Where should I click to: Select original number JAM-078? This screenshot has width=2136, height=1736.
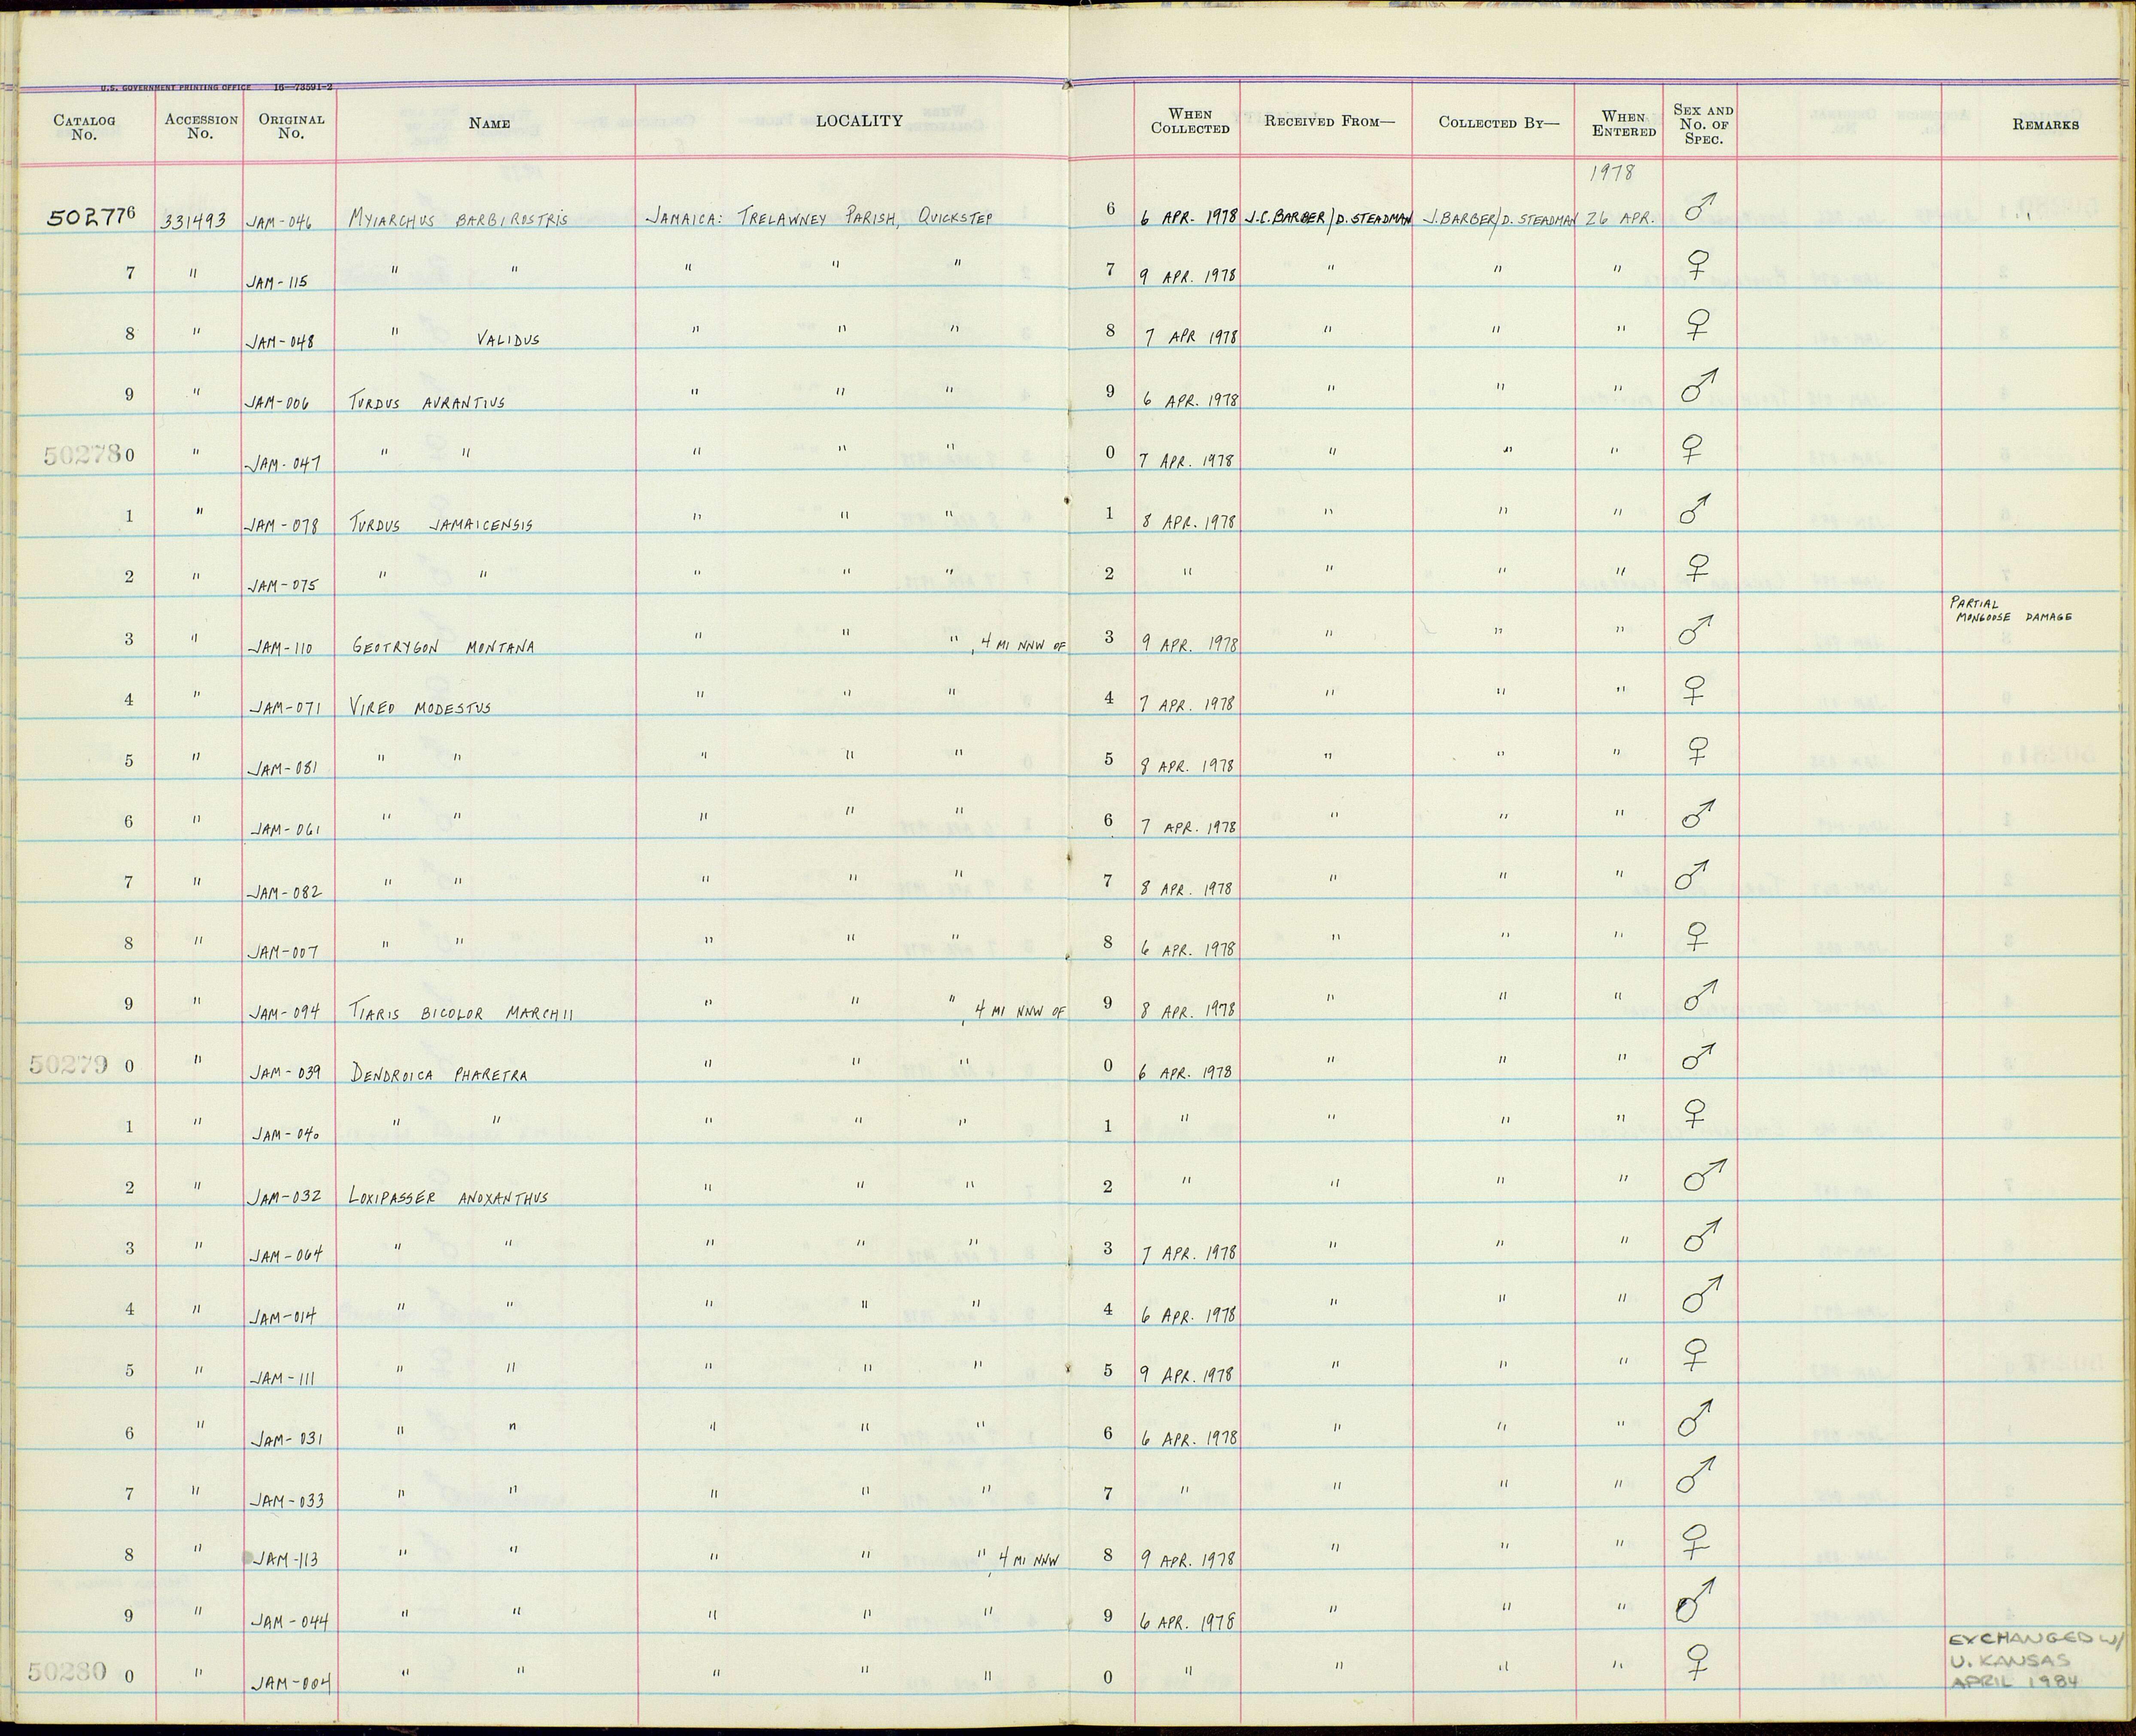pos(283,526)
